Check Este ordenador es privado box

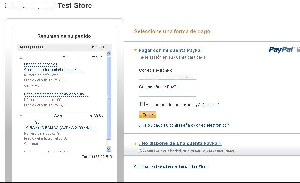coord(142,104)
